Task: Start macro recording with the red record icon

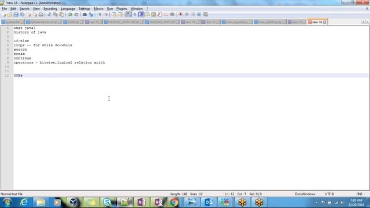Action: pyautogui.click(x=180, y=14)
